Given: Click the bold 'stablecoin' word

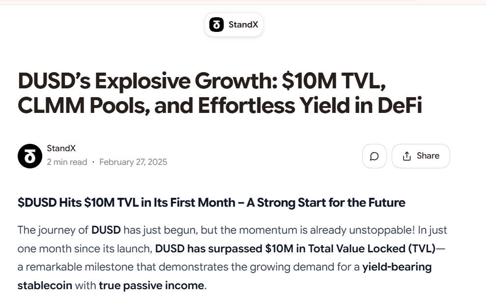Looking at the screenshot, I should pyautogui.click(x=45, y=286).
